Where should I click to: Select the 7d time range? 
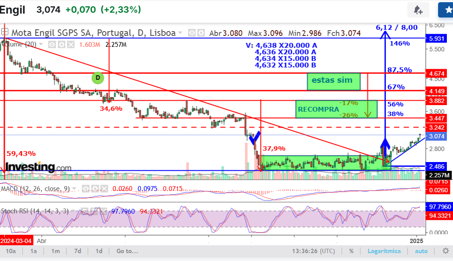pos(78,251)
